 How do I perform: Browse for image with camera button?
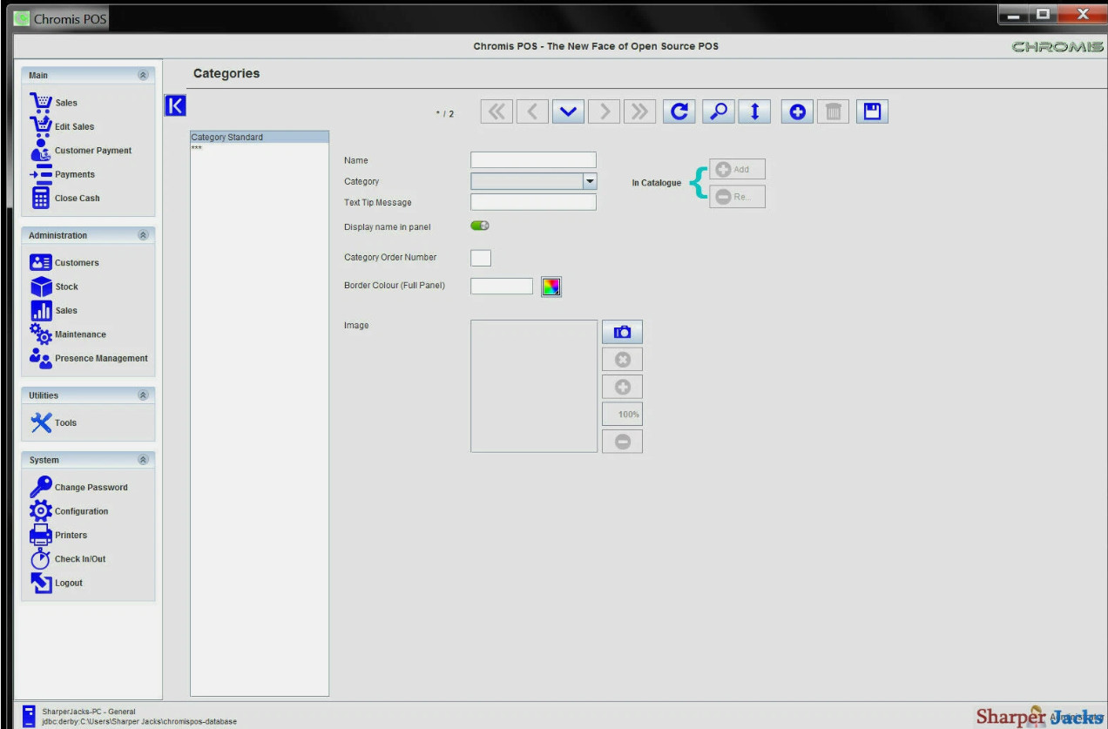[x=622, y=332]
